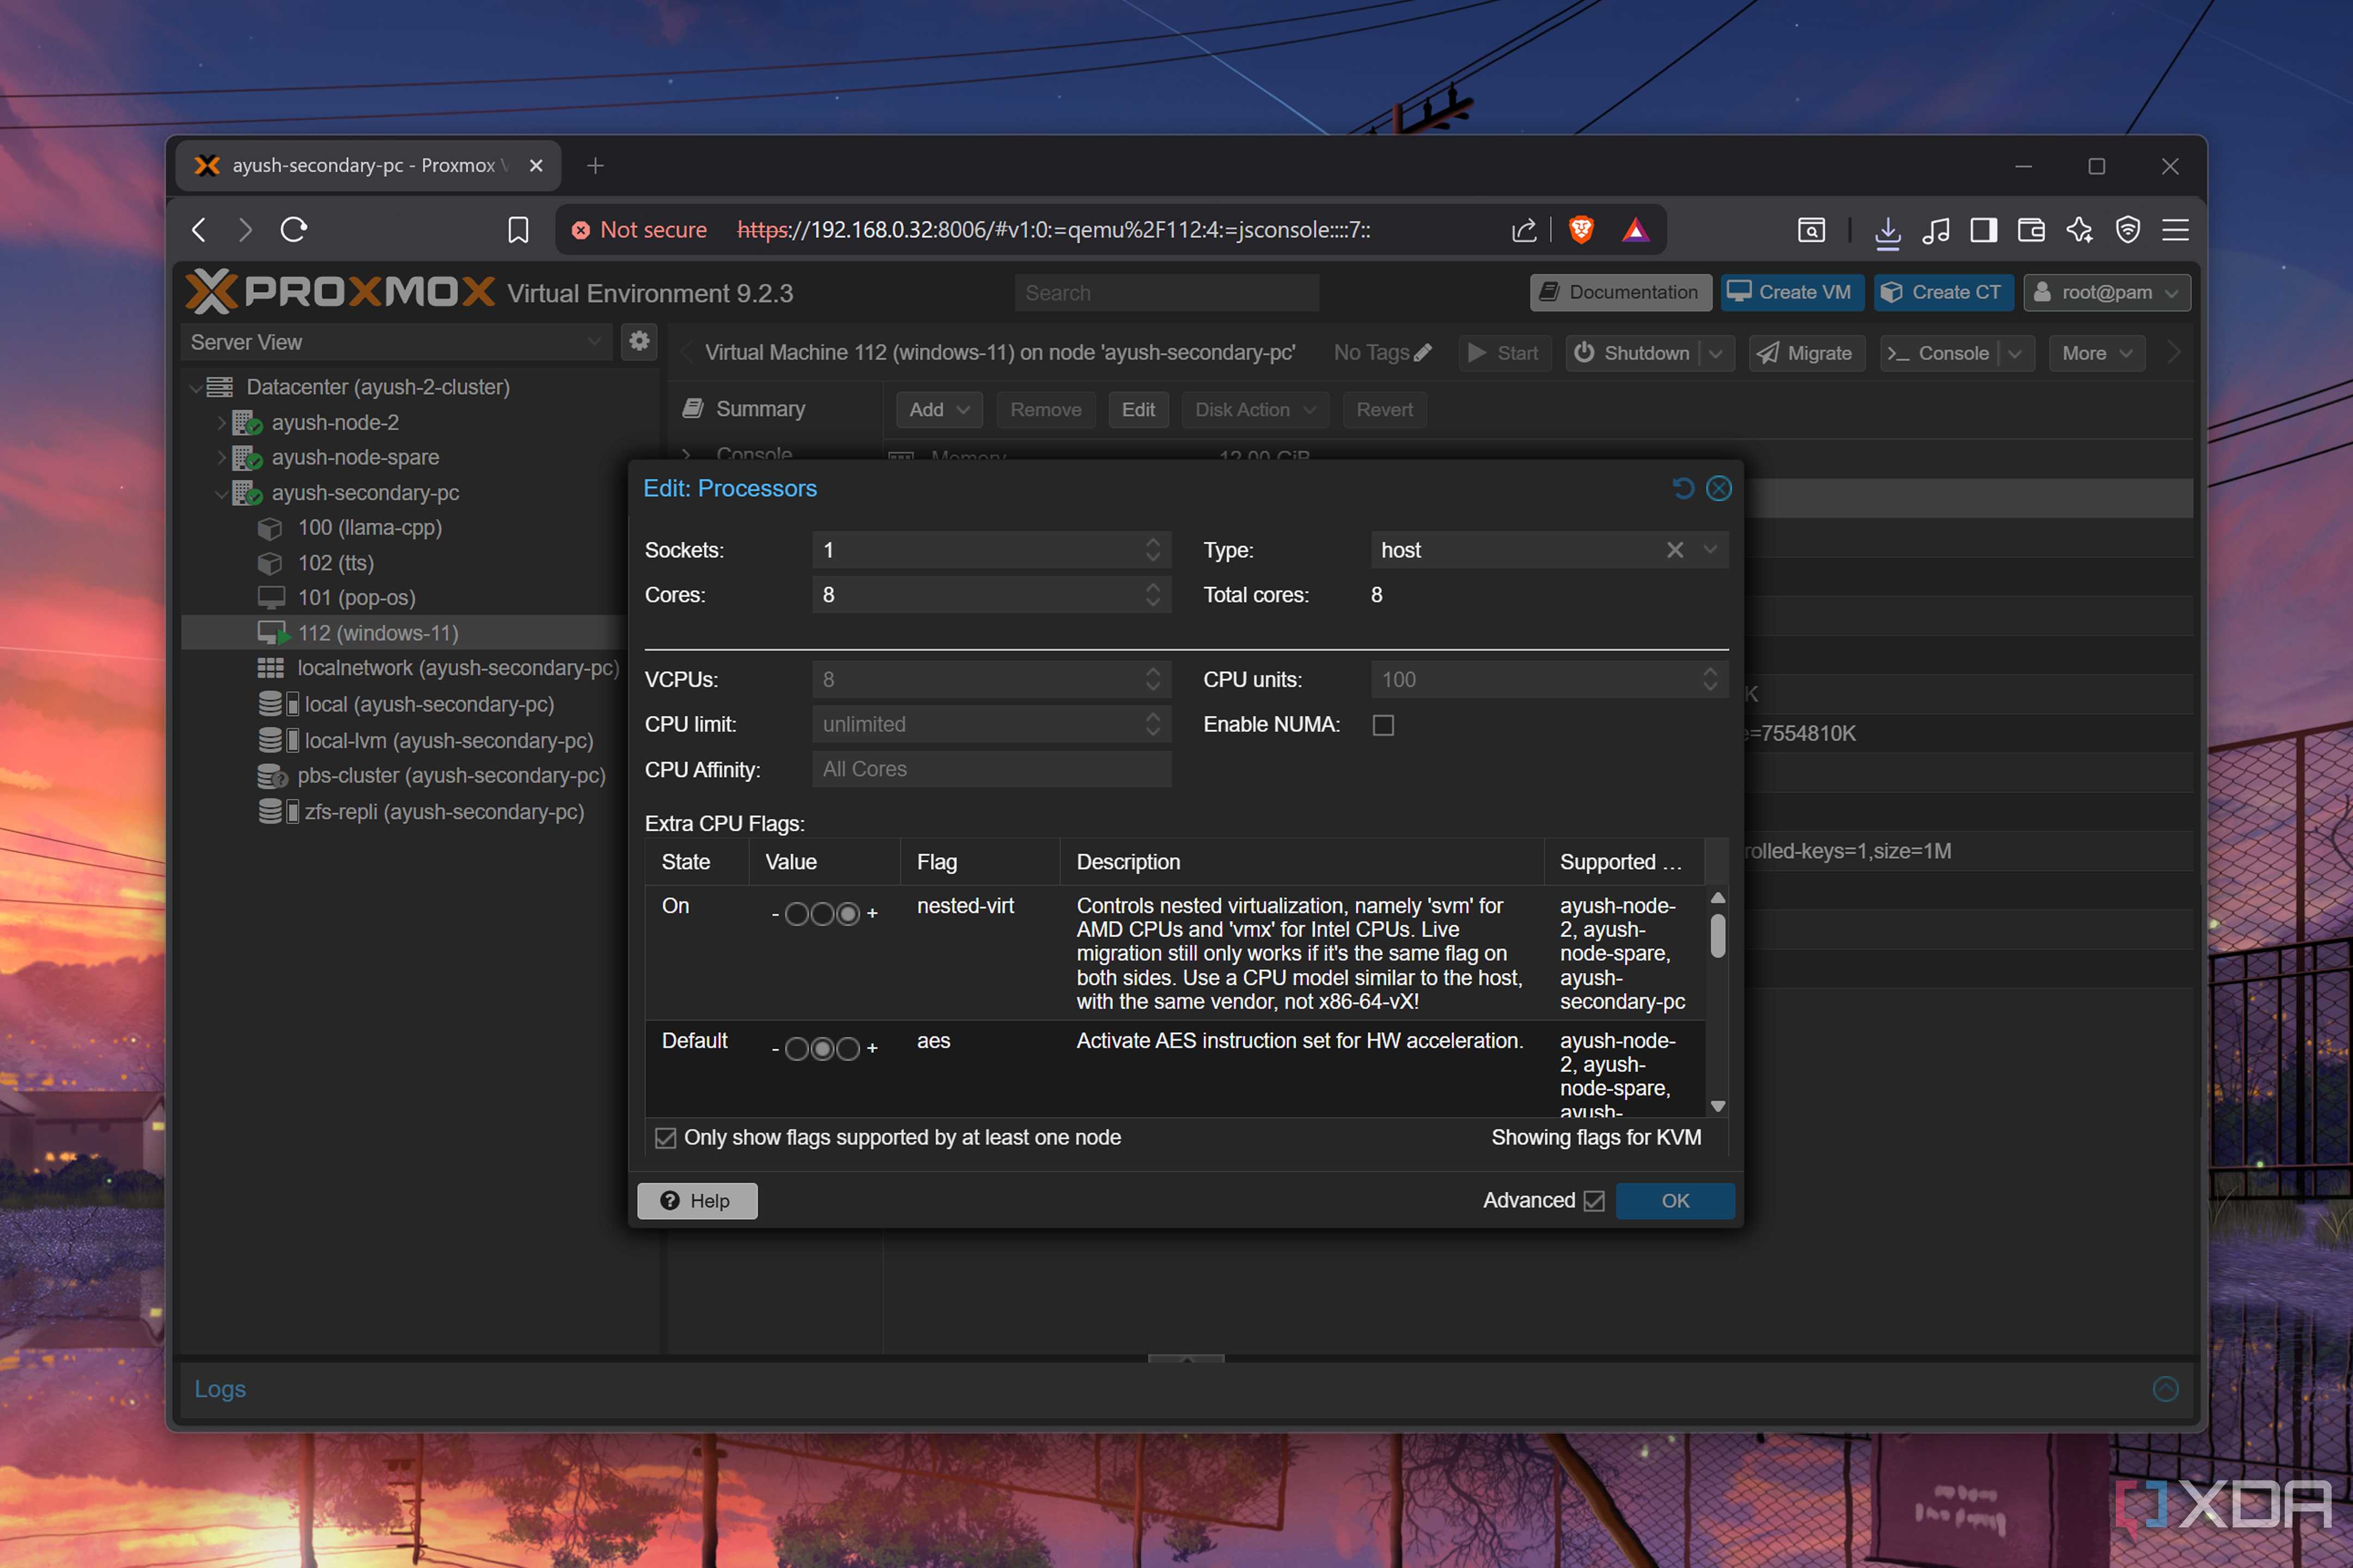Click the share icon in address bar
This screenshot has height=1568, width=2353.
[x=1523, y=230]
